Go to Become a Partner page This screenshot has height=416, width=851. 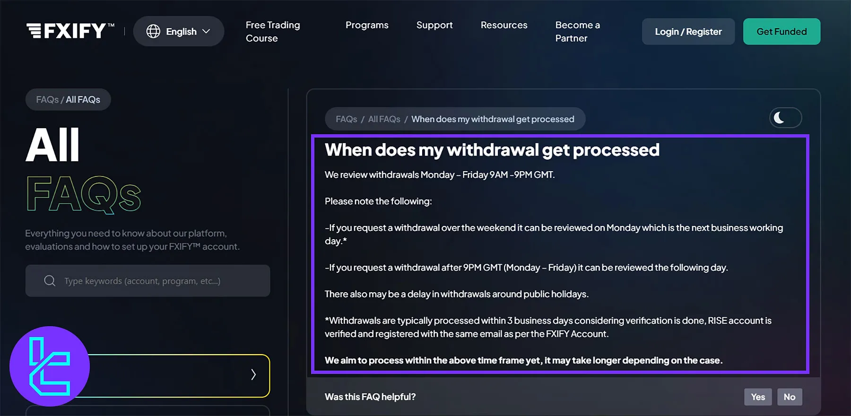(577, 31)
